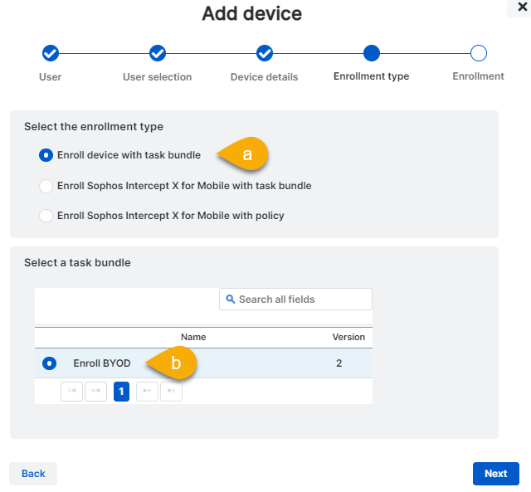Click the Device details step checkmark
Viewport: 531px width, 492px height.
(x=264, y=54)
